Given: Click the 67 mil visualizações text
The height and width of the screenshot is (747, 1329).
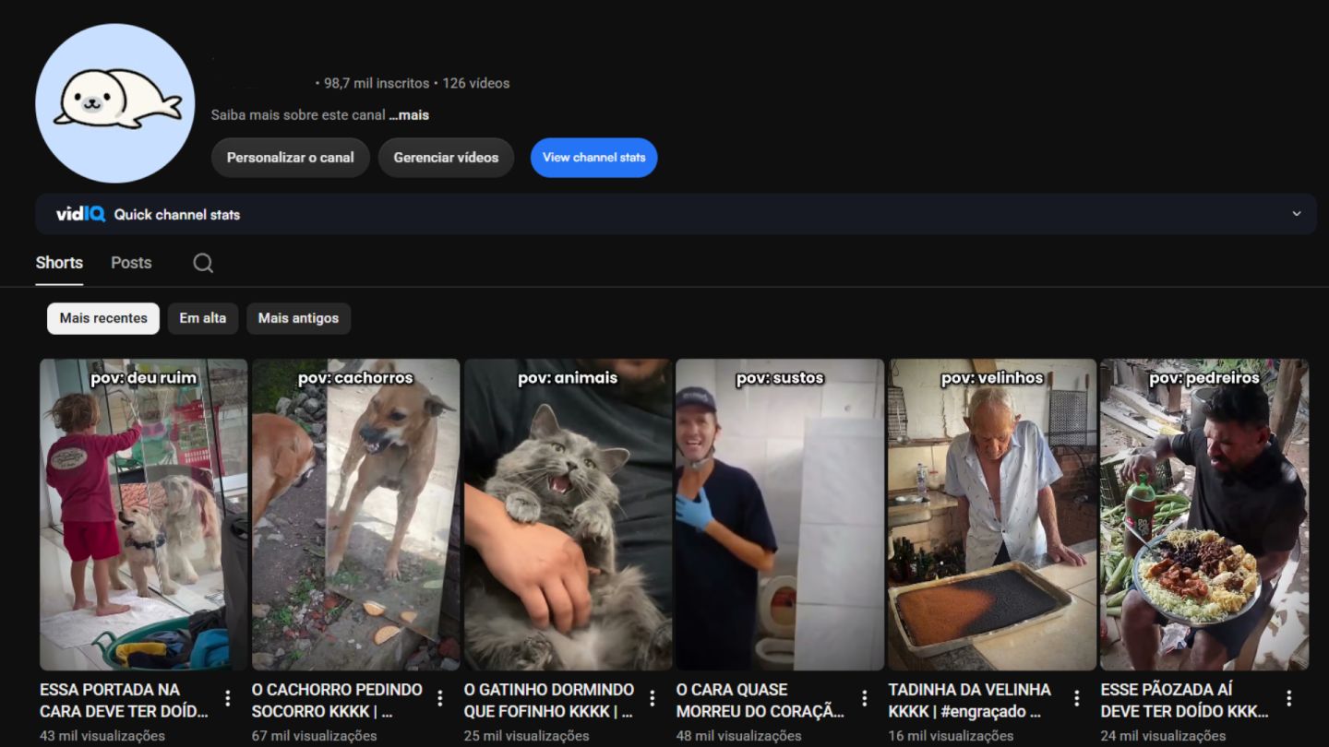Looking at the screenshot, I should (x=315, y=736).
